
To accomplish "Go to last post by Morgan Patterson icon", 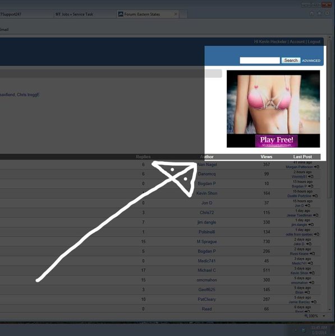I will [316, 167].
